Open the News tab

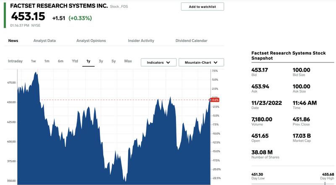point(13,41)
